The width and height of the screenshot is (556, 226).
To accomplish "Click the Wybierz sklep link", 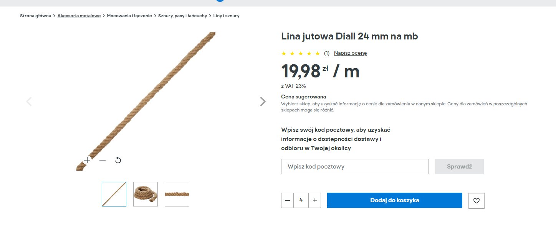I will tap(296, 104).
